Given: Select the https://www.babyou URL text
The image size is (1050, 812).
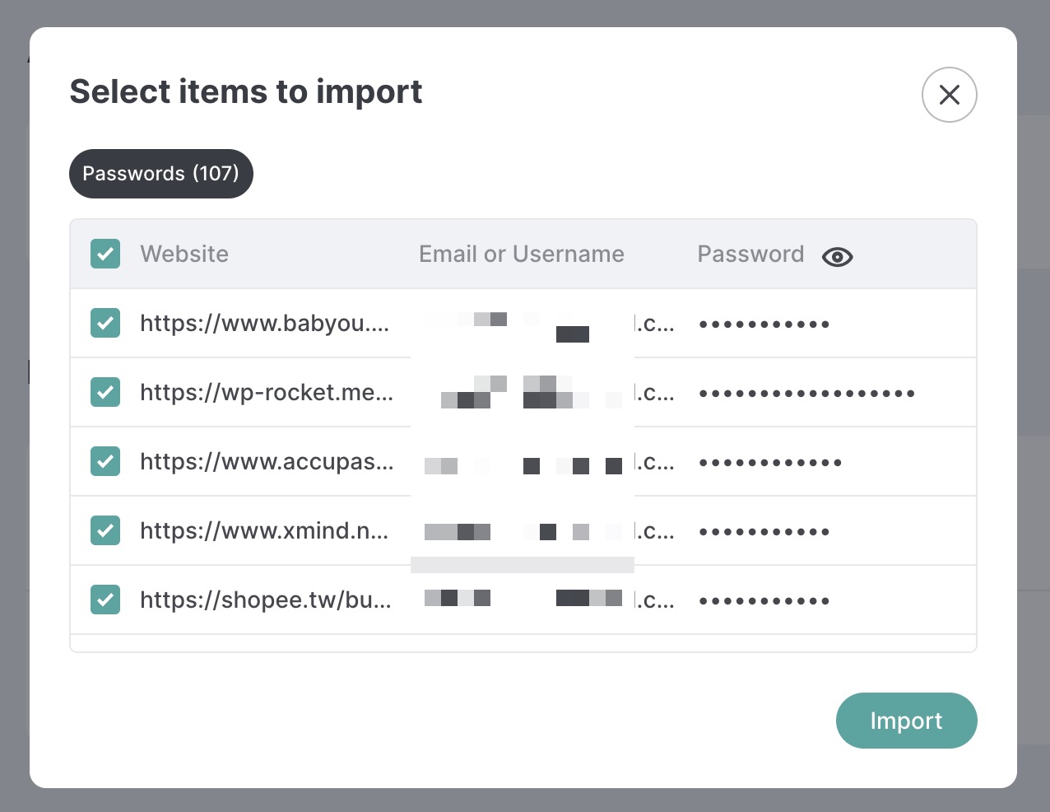Looking at the screenshot, I should [264, 323].
